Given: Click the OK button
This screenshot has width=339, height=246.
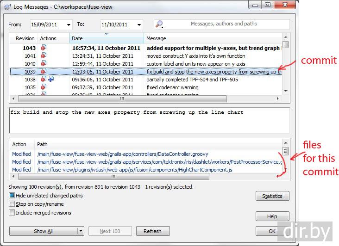Looking at the screenshot, I should click(x=272, y=231).
